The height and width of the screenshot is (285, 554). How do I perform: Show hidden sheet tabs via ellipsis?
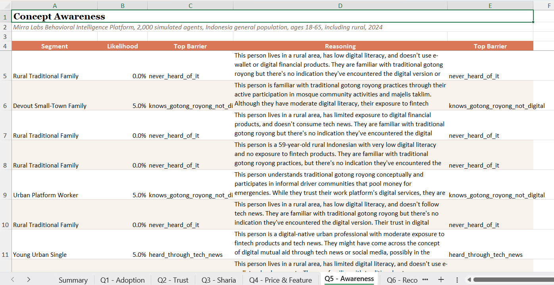(425, 279)
